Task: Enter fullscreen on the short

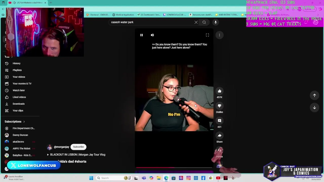Action: pyautogui.click(x=207, y=35)
